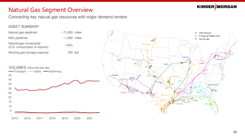Click the '2021' x-axis label

coord(90,118)
